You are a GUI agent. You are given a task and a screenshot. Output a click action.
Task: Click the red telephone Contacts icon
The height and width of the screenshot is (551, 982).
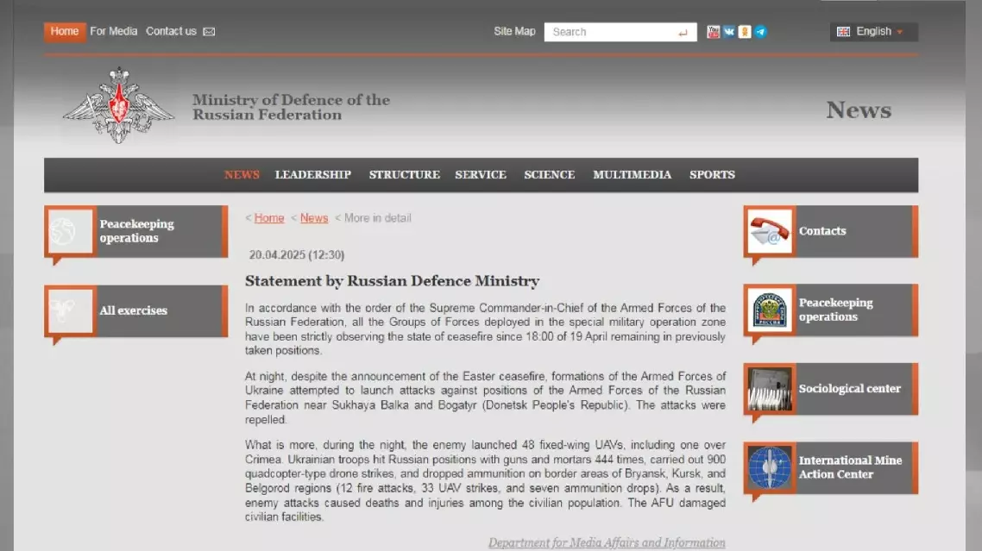(x=770, y=231)
